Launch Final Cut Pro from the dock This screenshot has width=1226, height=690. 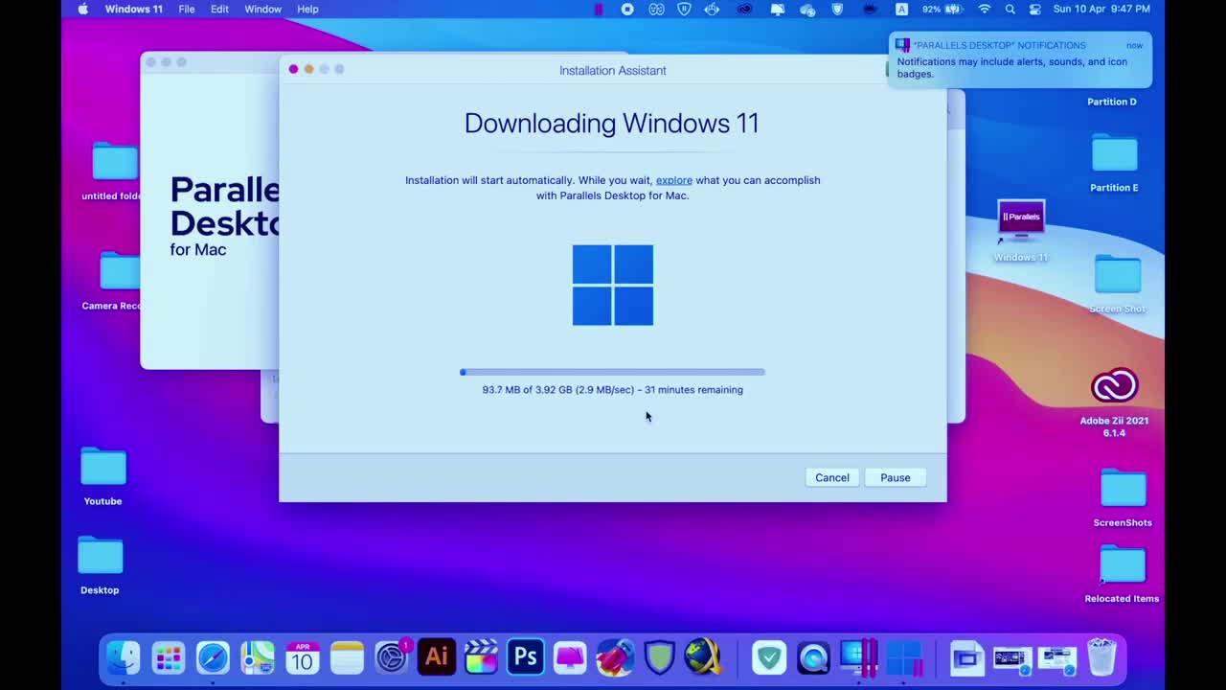coord(481,657)
